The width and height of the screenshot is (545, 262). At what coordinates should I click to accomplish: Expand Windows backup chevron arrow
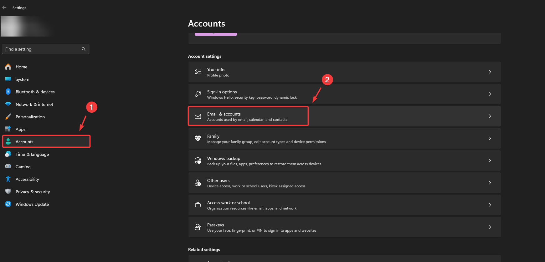(490, 161)
